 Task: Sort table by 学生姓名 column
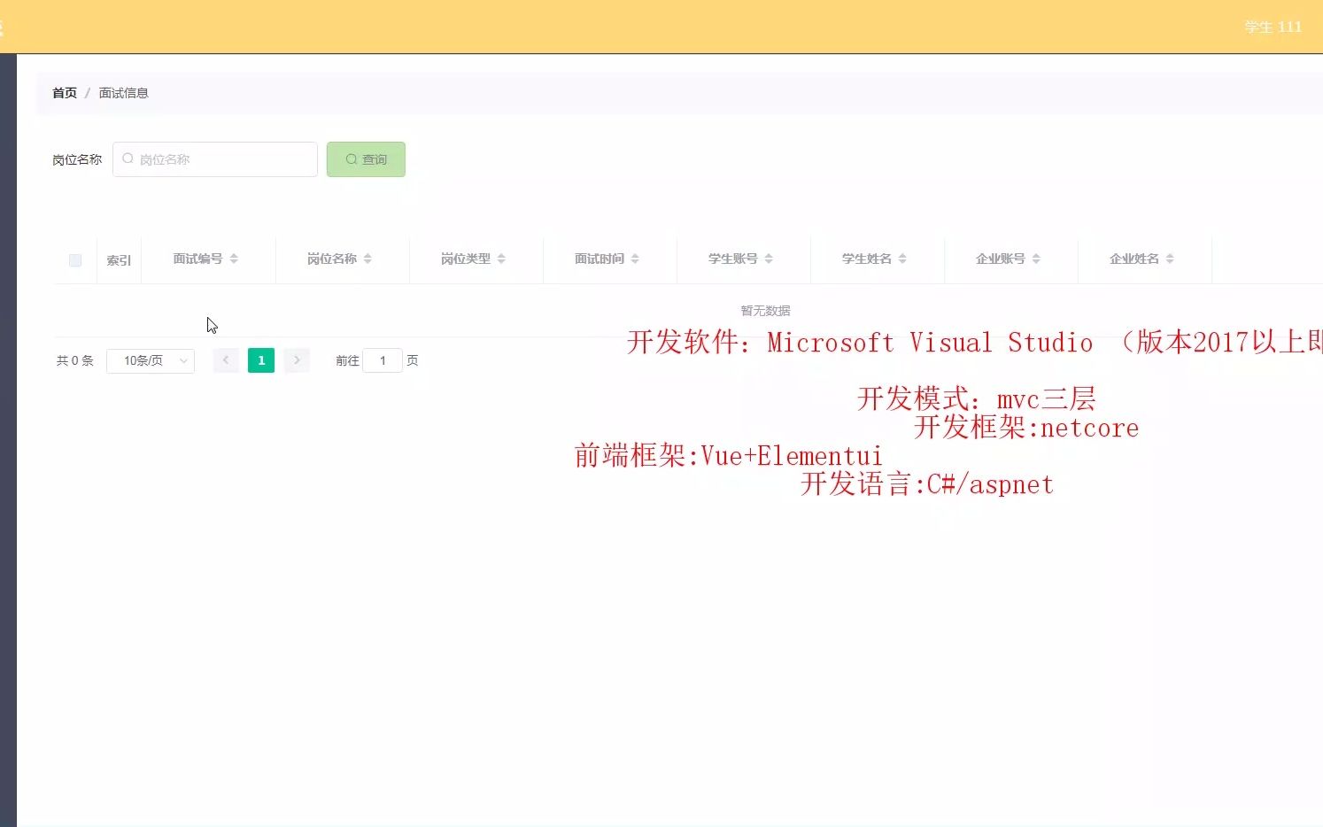coord(874,259)
